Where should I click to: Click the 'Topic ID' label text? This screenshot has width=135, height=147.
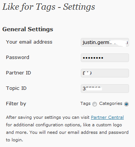16,88
